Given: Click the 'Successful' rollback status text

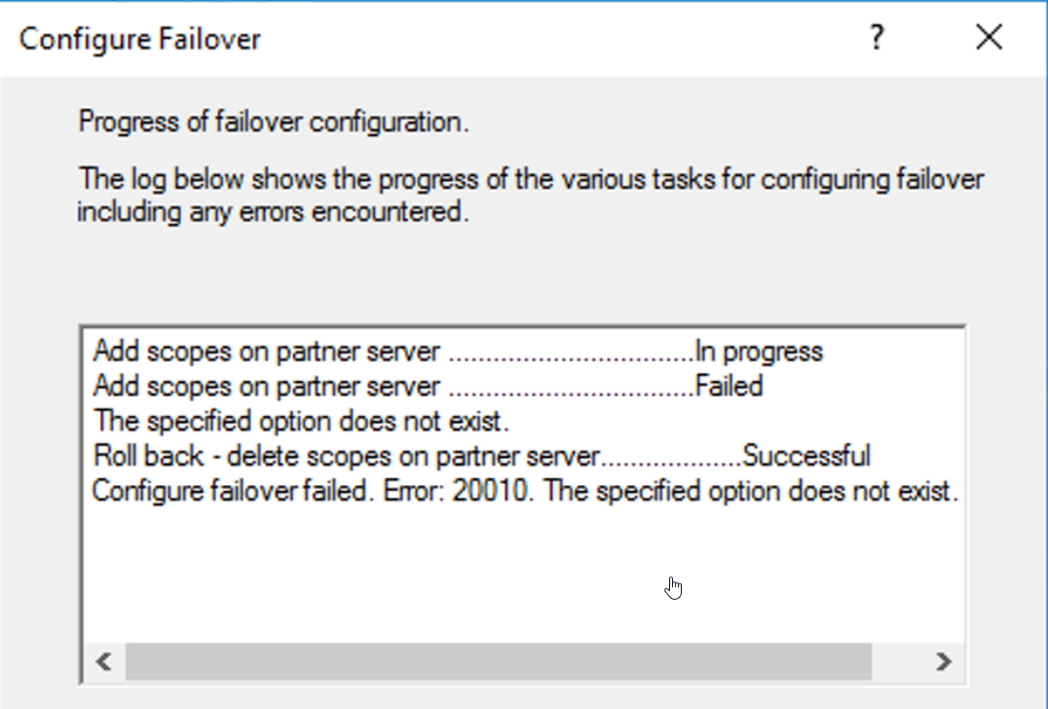Looking at the screenshot, I should point(806,456).
